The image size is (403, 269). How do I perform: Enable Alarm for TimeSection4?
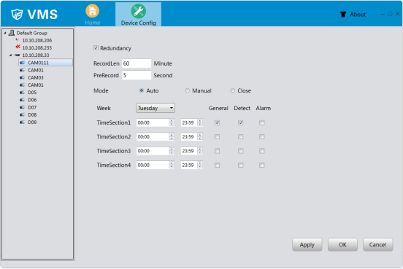tap(262, 165)
